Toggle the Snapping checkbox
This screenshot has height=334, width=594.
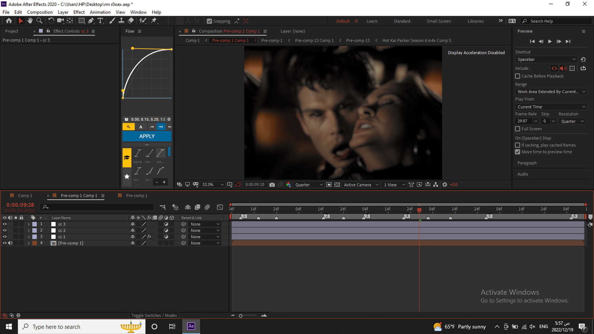(x=209, y=21)
